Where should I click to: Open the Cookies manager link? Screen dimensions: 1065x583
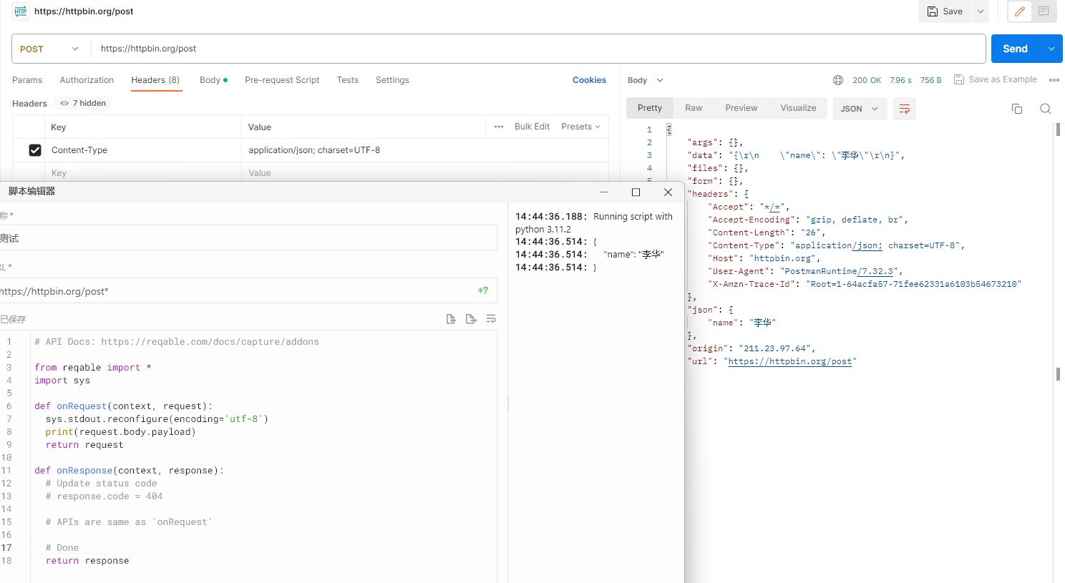tap(589, 79)
